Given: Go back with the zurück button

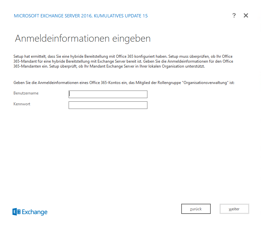Looking at the screenshot, I should coord(196,209).
